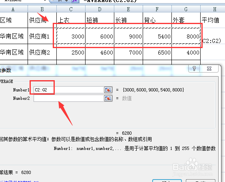The width and height of the screenshot is (225, 182).
Task: Select the 供应商2 cell
Action: [x=42, y=52]
